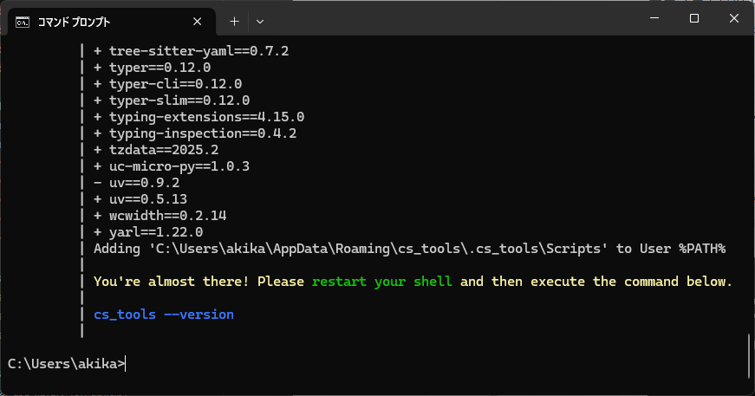Click the empty title bar drag area
The image size is (755, 396).
click(x=451, y=19)
